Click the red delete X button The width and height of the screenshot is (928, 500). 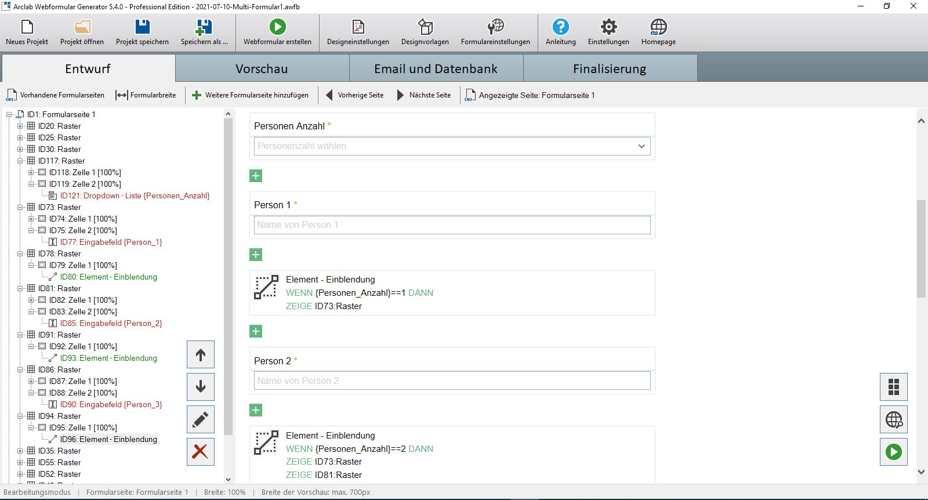[200, 451]
